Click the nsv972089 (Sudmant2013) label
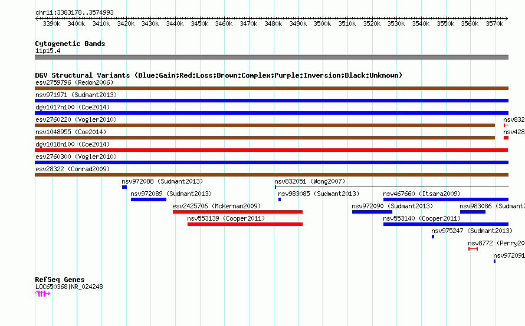This screenshot has height=326, width=525. (x=171, y=194)
